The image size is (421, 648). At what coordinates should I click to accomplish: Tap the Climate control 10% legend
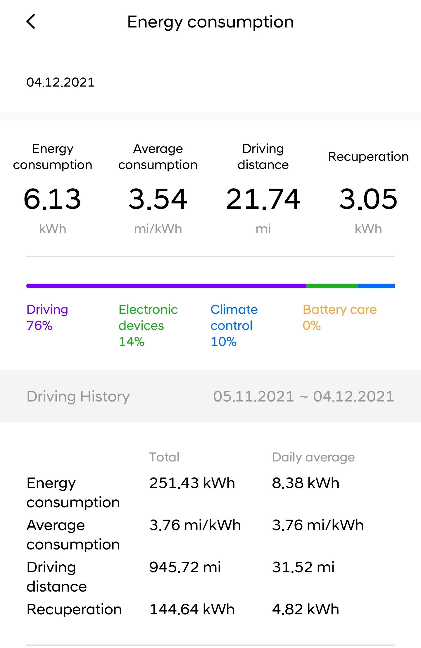234,325
